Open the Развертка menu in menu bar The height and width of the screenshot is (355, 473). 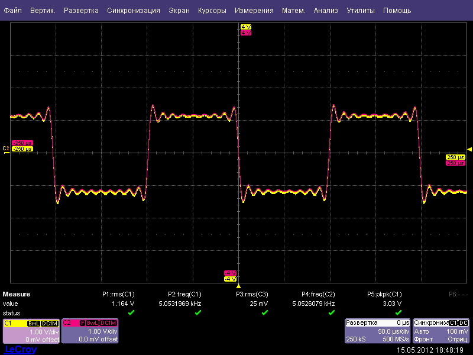click(82, 11)
